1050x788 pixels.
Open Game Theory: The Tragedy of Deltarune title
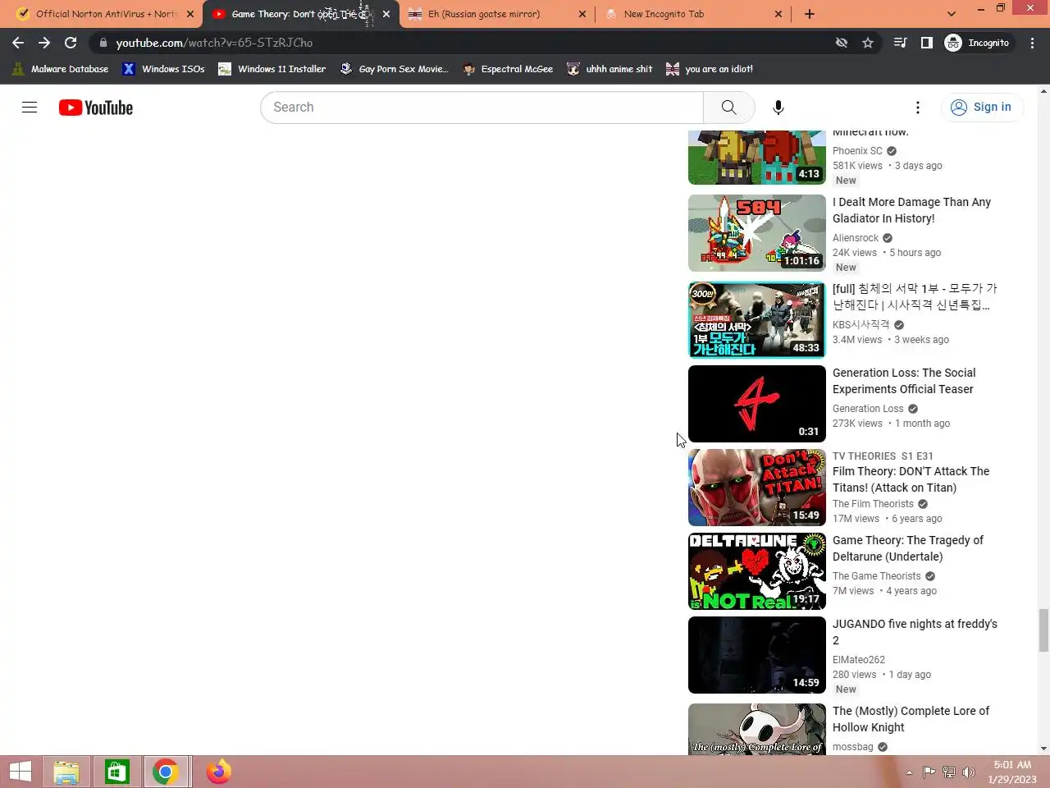tap(908, 548)
